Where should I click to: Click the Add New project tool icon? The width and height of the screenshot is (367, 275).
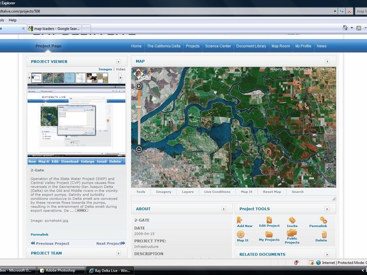click(240, 220)
